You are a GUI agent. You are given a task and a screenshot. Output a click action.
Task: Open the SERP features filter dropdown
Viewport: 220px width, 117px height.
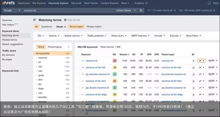pyautogui.click(x=140, y=36)
